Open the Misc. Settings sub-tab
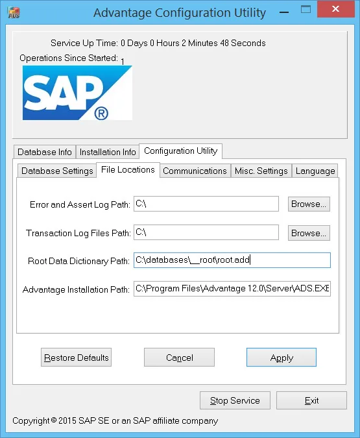The image size is (360, 438). [x=261, y=171]
